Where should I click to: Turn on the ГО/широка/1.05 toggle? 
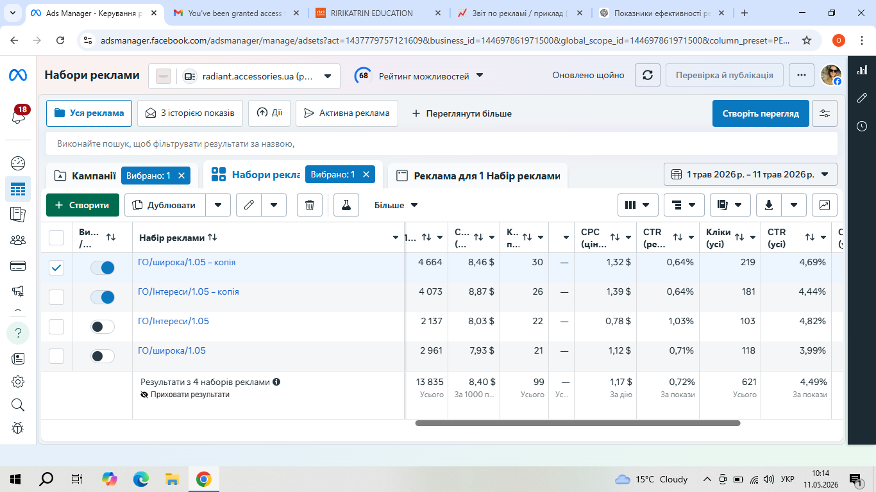[103, 356]
